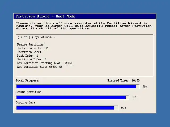Viewport: 170px width, 127px height.
Task: Click 'New Partition Starting LBA: 1026048'
Action: click(x=45, y=63)
